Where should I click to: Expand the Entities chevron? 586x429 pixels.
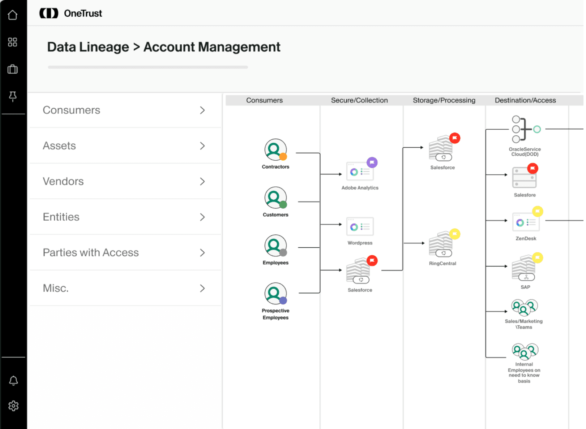(202, 217)
